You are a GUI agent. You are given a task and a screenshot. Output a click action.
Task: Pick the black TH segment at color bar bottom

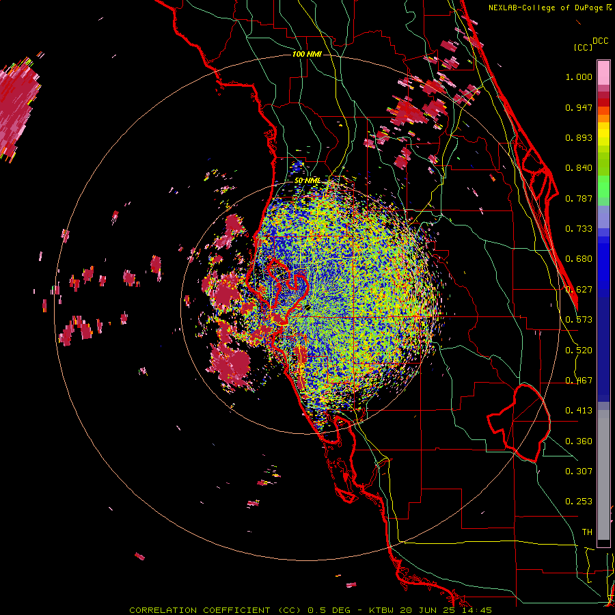coord(603,543)
